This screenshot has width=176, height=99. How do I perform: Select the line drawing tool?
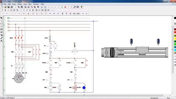(1, 21)
